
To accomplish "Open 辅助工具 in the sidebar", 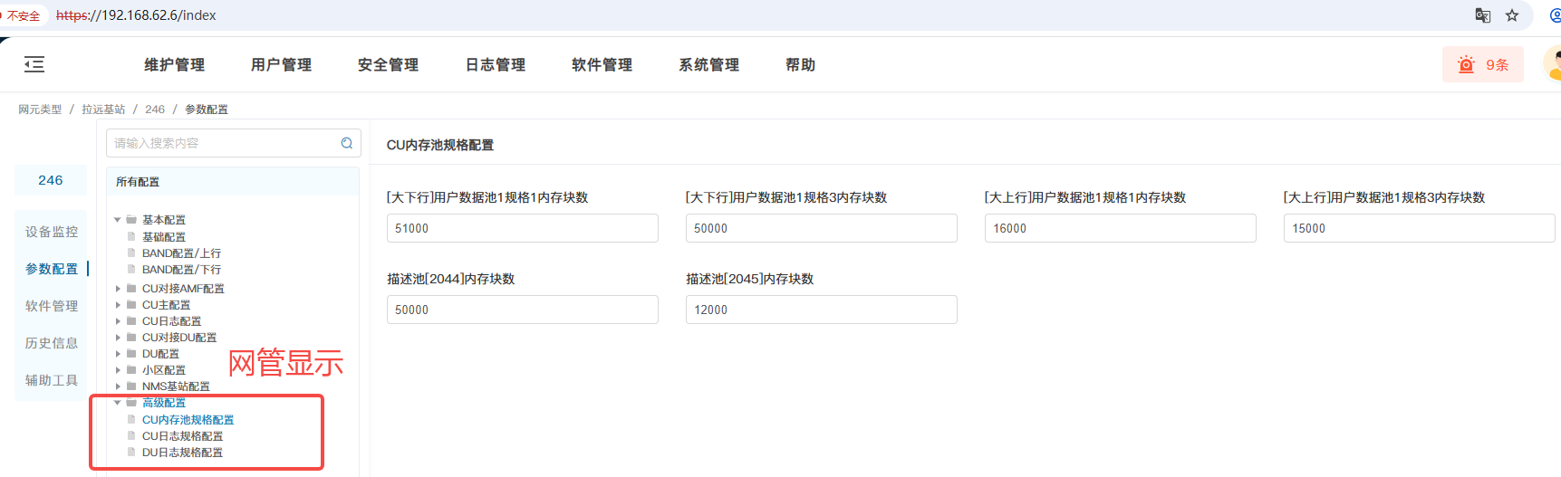I will [x=52, y=380].
